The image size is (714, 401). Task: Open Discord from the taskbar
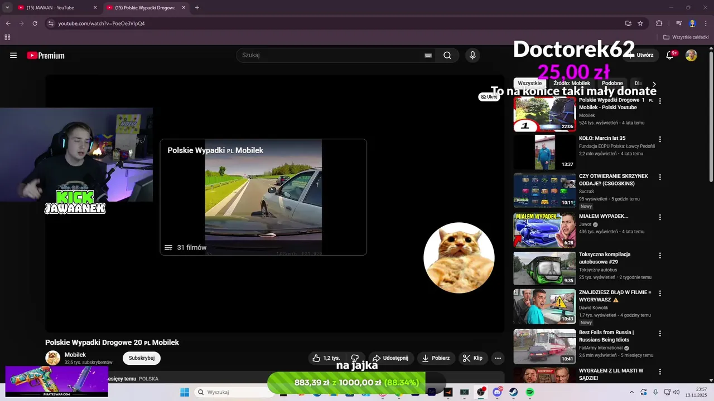[x=497, y=392]
